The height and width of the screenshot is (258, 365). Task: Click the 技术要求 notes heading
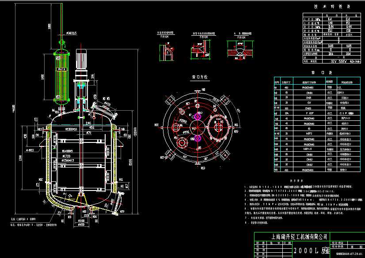click(297, 180)
